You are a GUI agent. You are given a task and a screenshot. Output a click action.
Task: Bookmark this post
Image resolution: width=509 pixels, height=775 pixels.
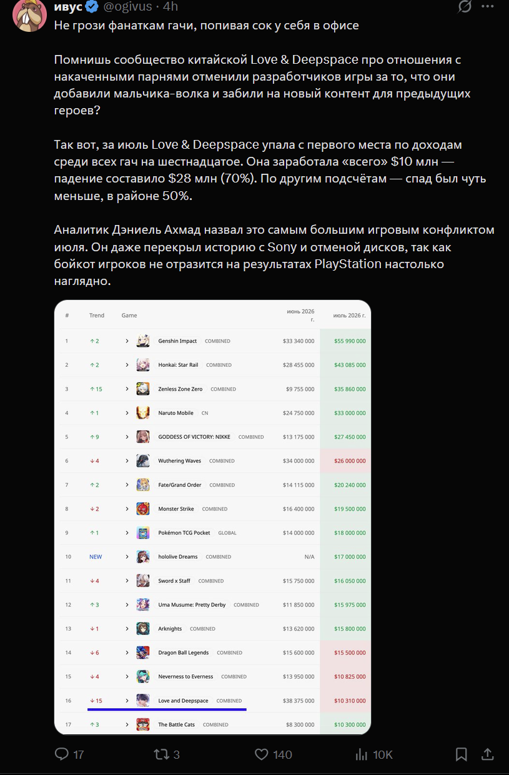[x=461, y=754]
